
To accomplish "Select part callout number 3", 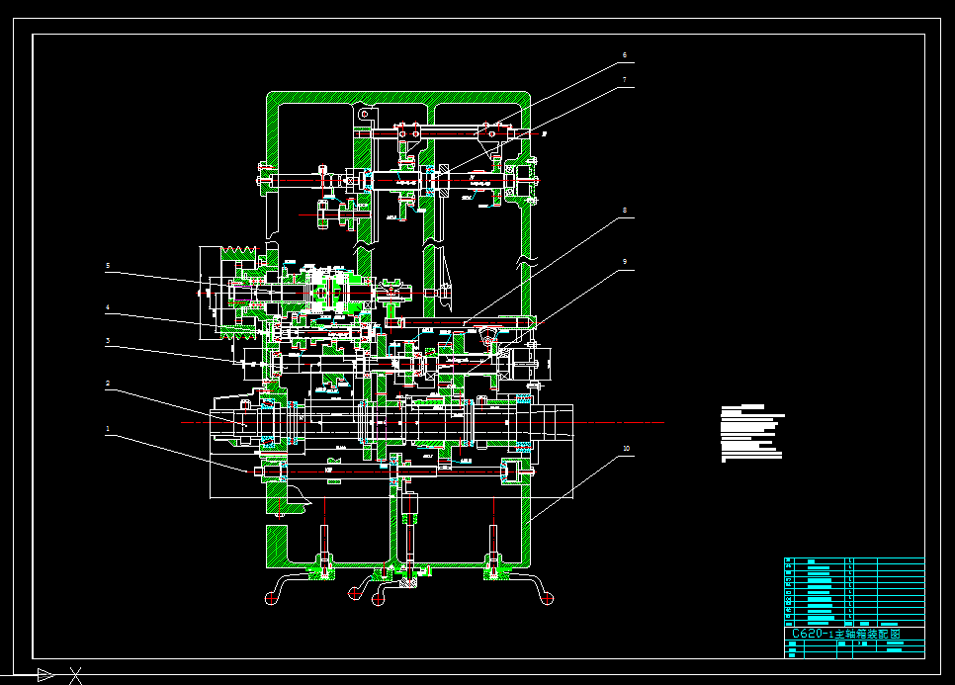I will click(x=108, y=341).
